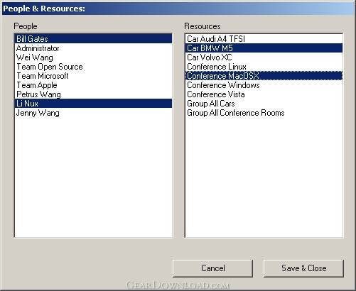Choose Conference Vista resource
This screenshot has width=356, height=291.
pyautogui.click(x=264, y=94)
